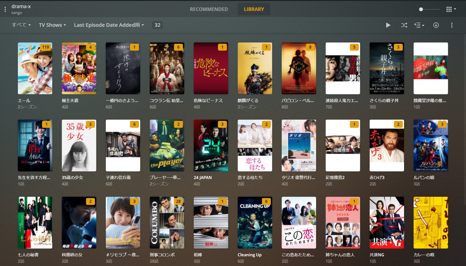This screenshot has width=466, height=266.
Task: Click the 記憶捜査2 title link
Action: (335, 178)
